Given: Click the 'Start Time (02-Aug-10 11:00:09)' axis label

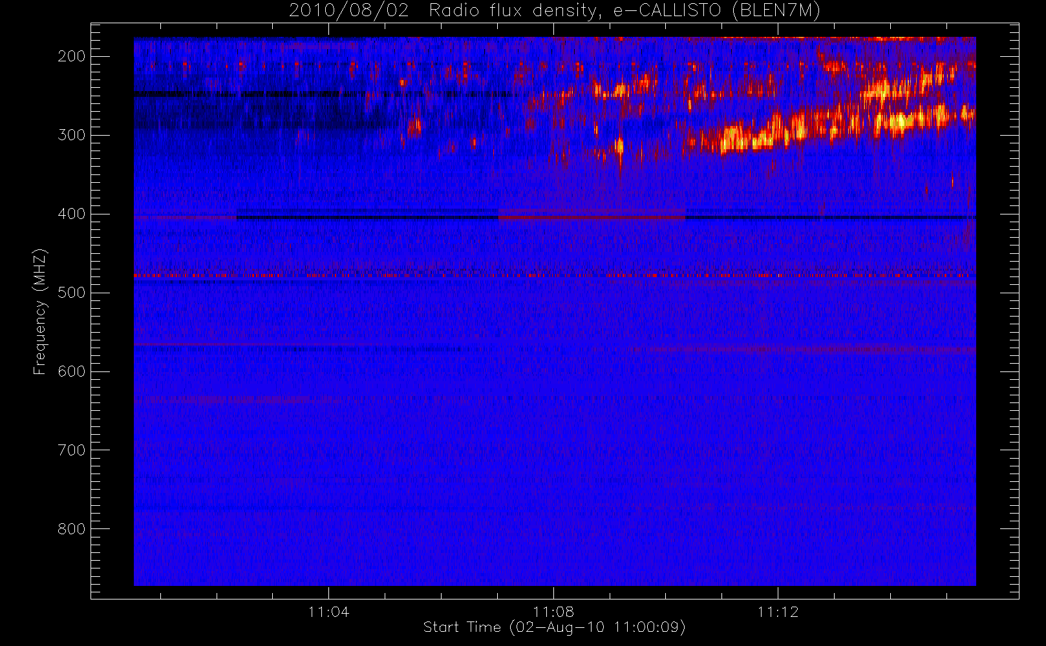Looking at the screenshot, I should click(x=554, y=627).
